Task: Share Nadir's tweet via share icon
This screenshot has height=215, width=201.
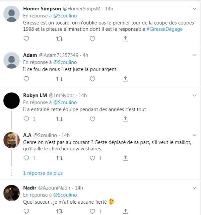Action: click(125, 211)
